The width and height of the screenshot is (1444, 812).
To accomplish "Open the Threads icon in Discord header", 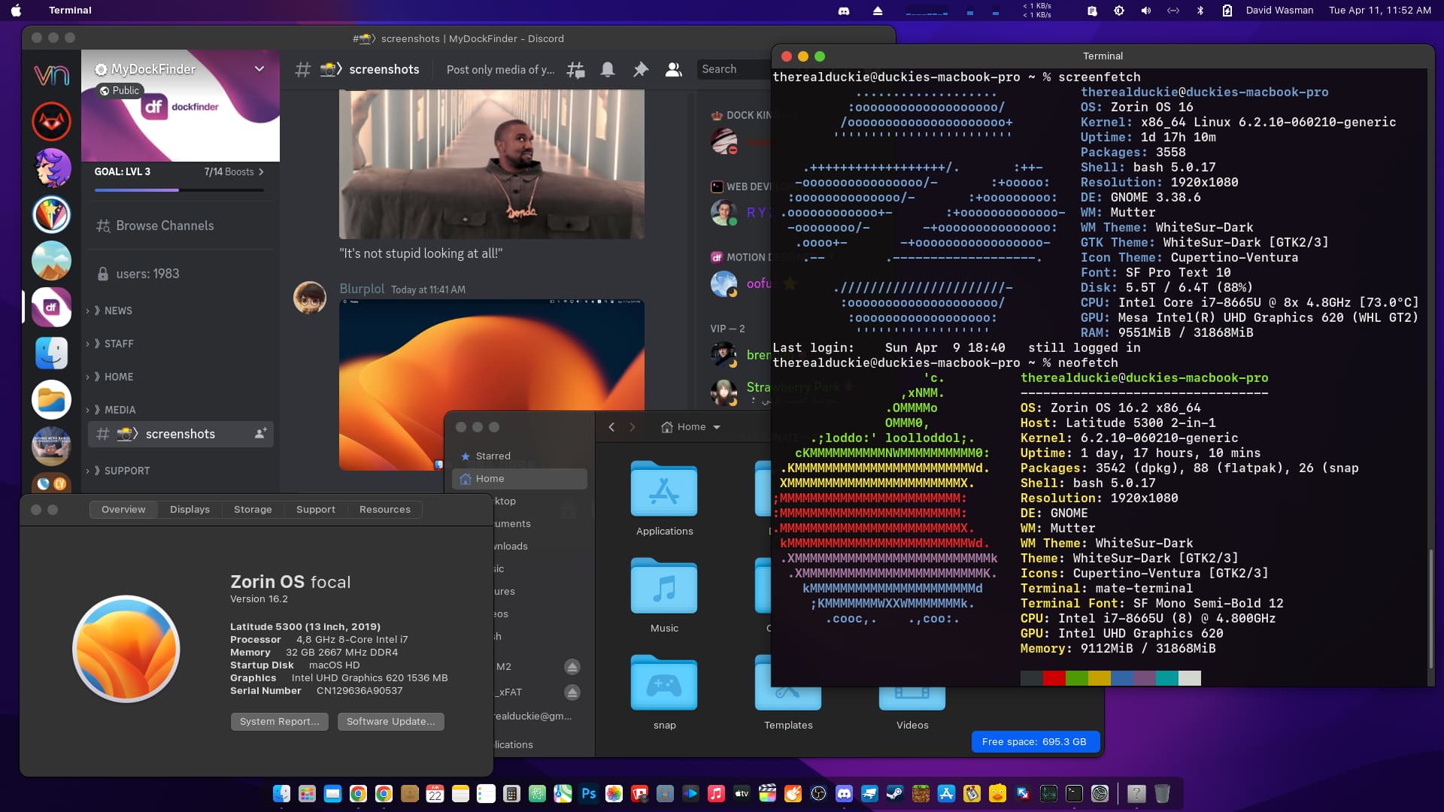I will pos(575,69).
